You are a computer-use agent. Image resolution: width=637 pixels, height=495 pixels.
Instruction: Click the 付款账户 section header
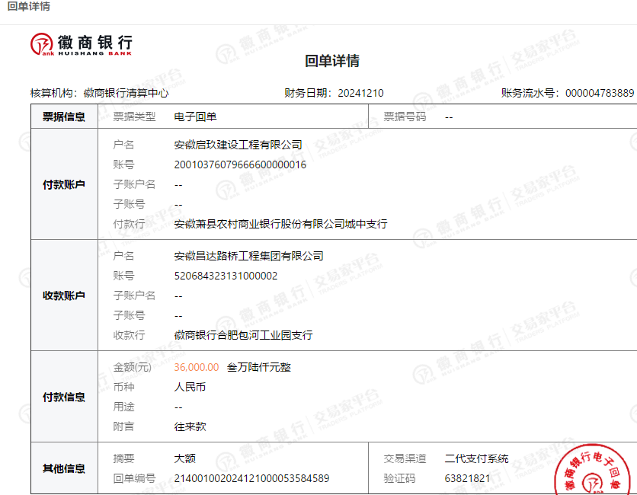pyautogui.click(x=64, y=184)
